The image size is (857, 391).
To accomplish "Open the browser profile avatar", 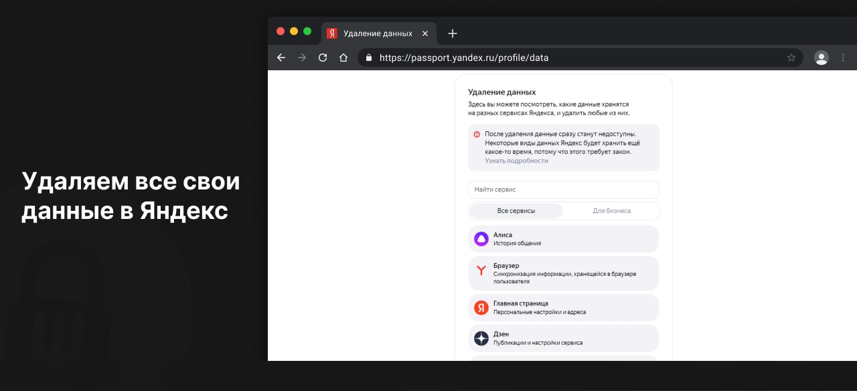I will coord(821,58).
